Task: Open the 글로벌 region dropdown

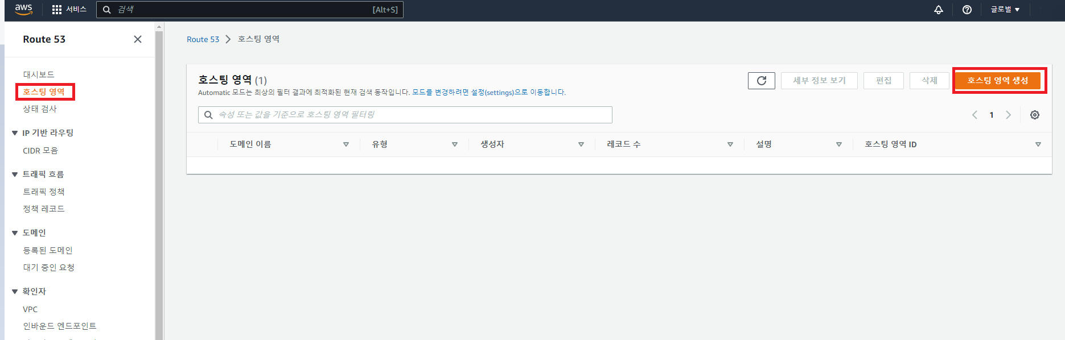Action: pyautogui.click(x=1005, y=10)
